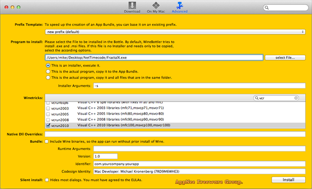Check the vcrun2003 winetrick
The height and width of the screenshot is (189, 312).
click(48, 109)
